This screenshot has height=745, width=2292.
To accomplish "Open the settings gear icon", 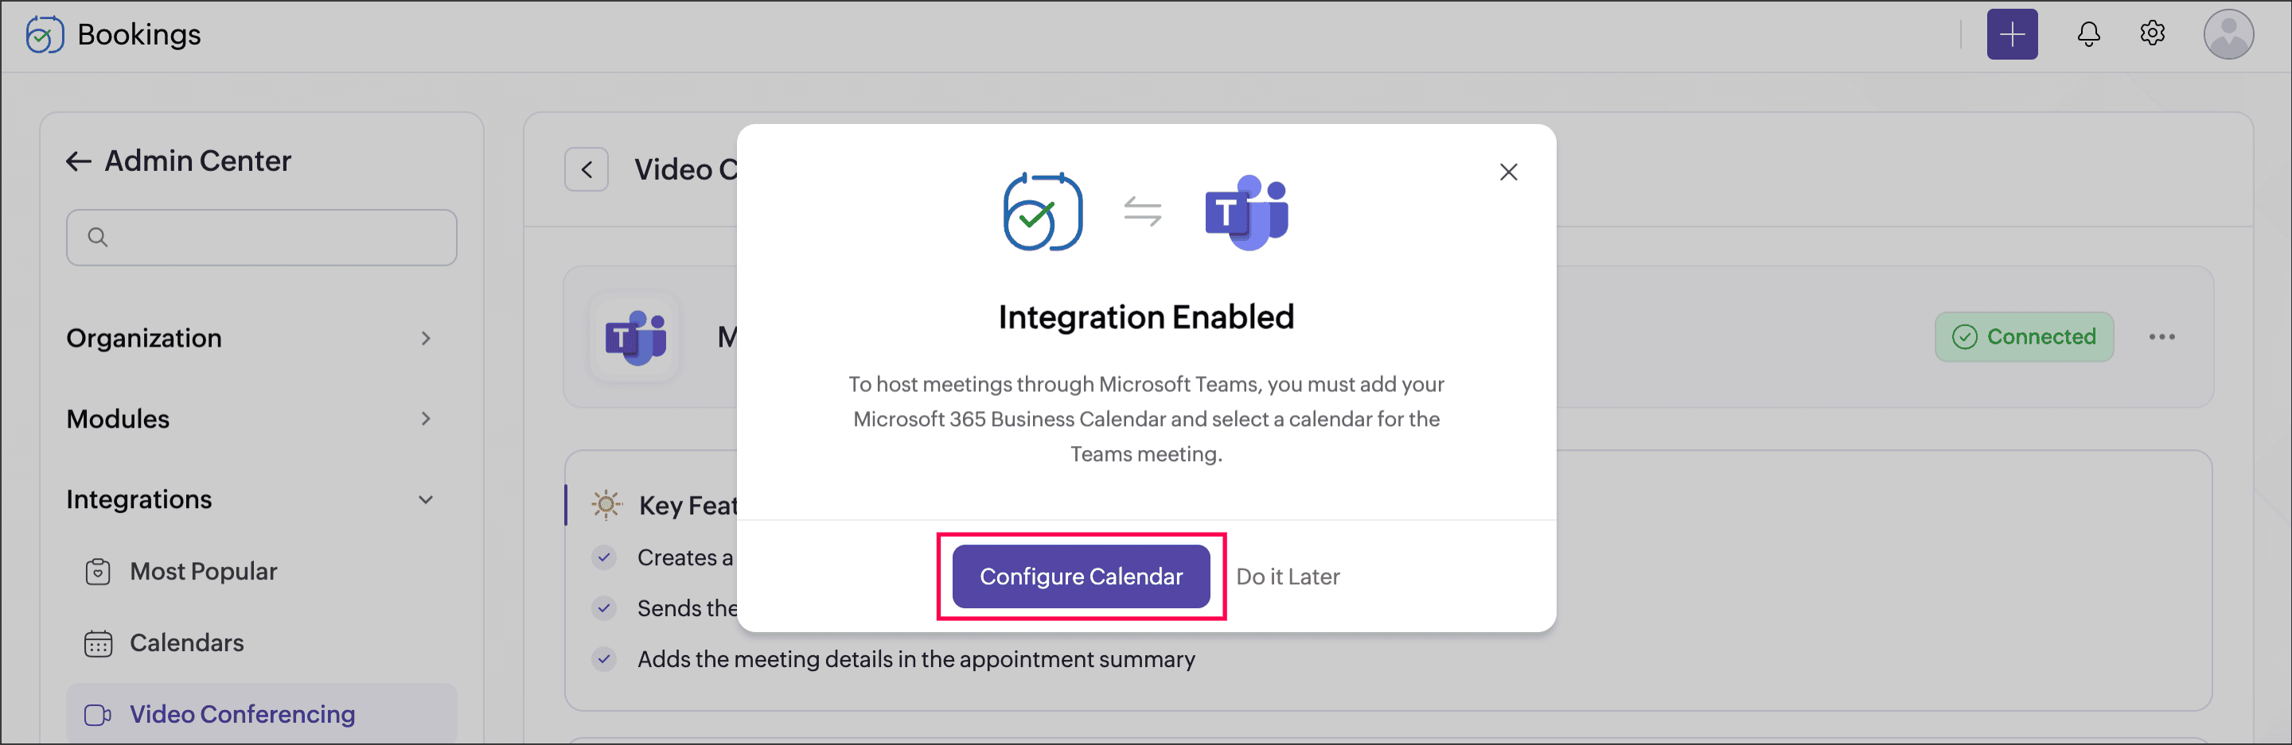I will 2151,35.
